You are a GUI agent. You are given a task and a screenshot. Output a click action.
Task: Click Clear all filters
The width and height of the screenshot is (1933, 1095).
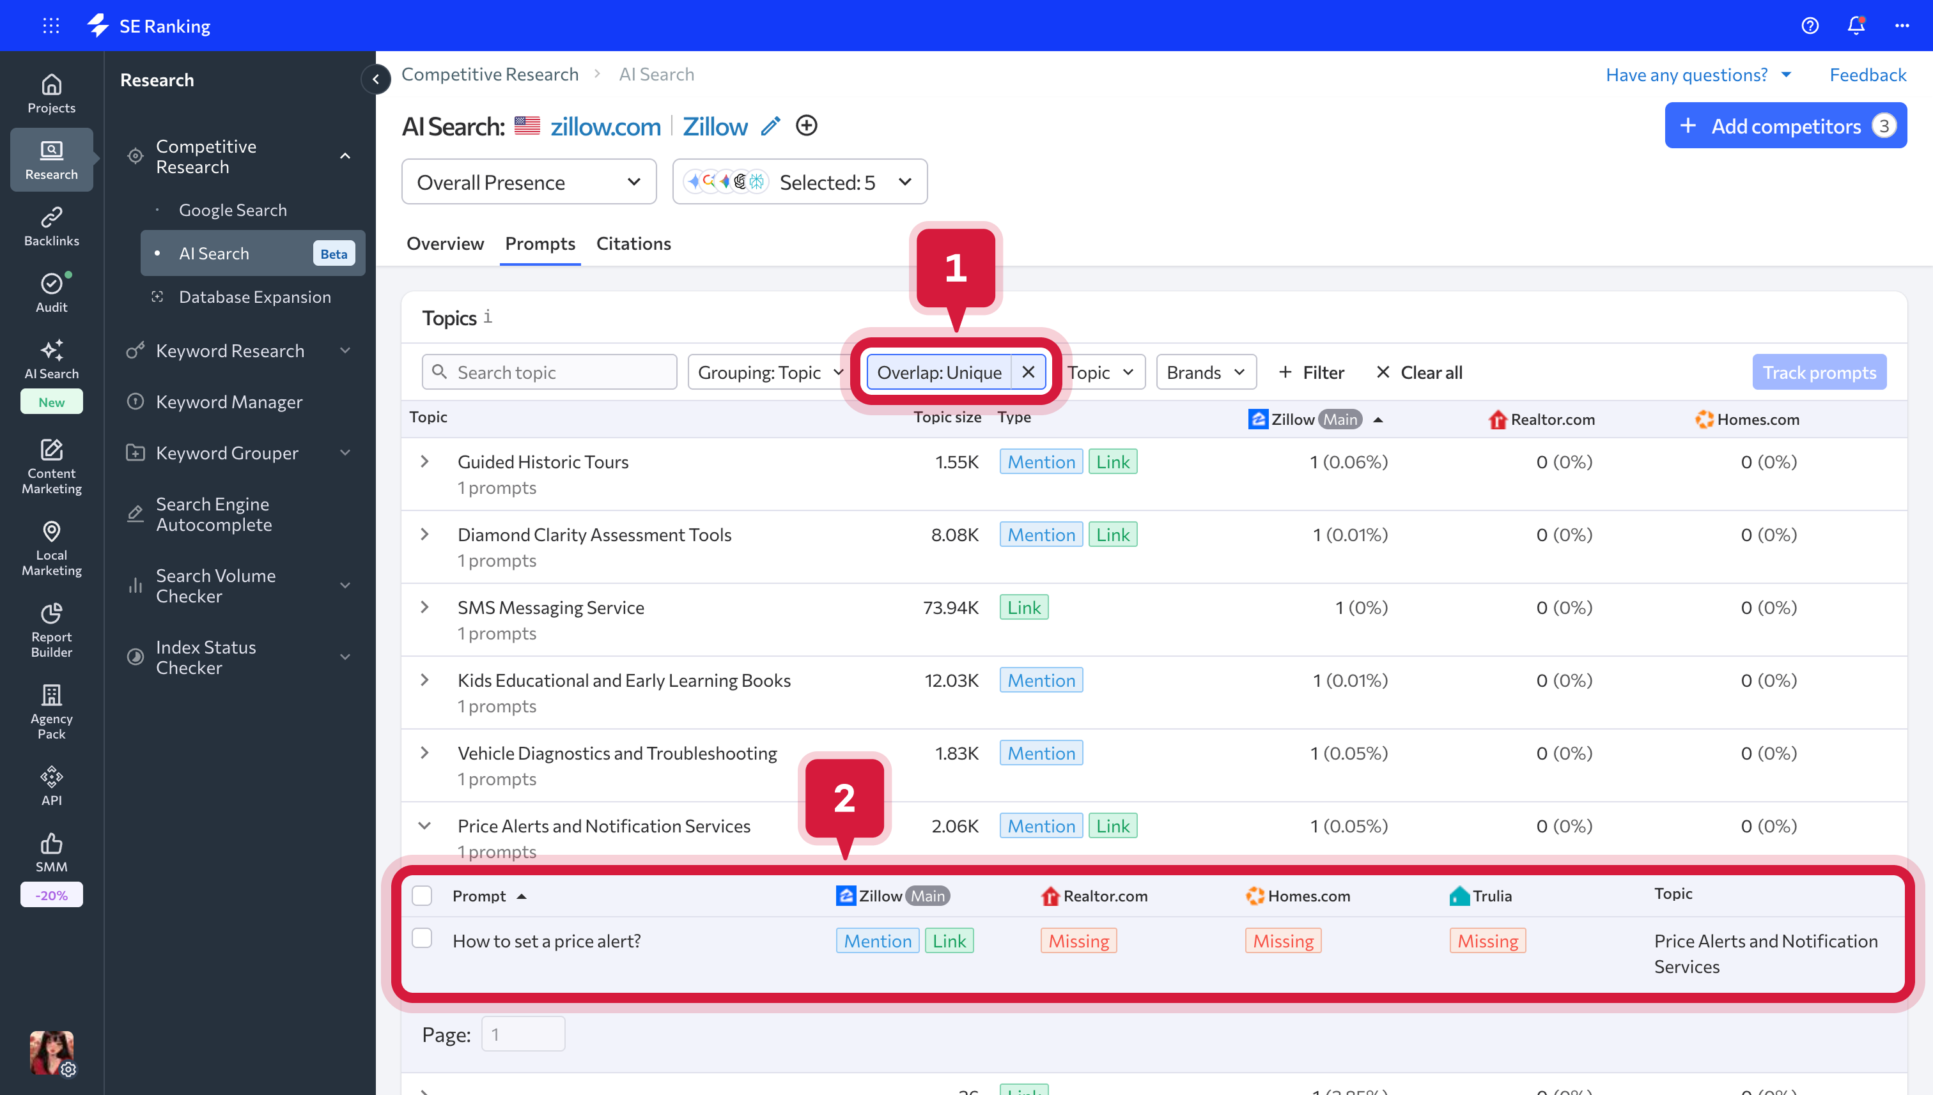1419,372
